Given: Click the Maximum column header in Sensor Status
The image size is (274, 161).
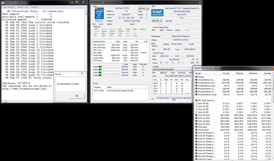Looking at the screenshot, I should point(253,73).
